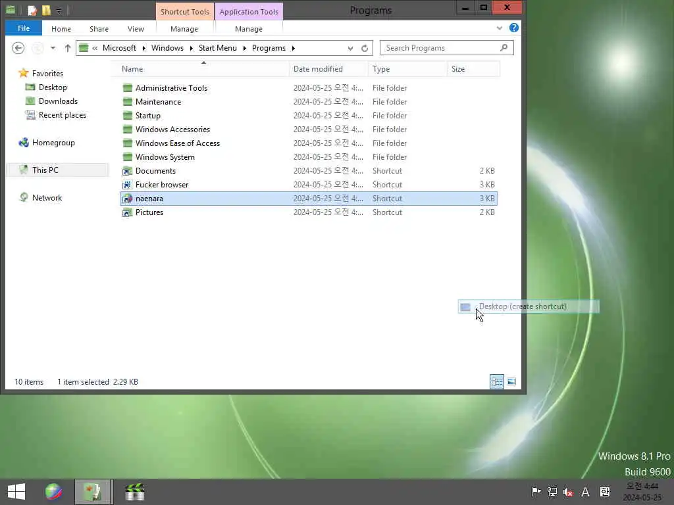Refresh the Programs folder view

pyautogui.click(x=365, y=48)
